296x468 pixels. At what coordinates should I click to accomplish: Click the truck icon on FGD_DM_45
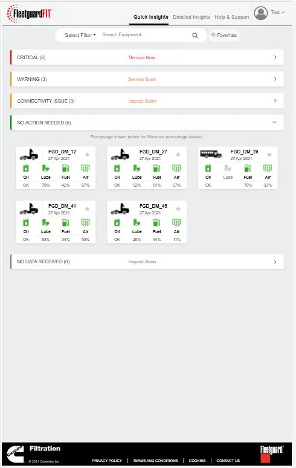[x=120, y=209]
